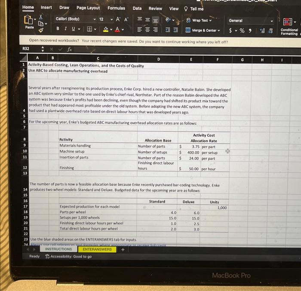The width and height of the screenshot is (301, 291).
Task: Switch to the INSTRUCTIONS sheet tab
Action: tap(58, 249)
